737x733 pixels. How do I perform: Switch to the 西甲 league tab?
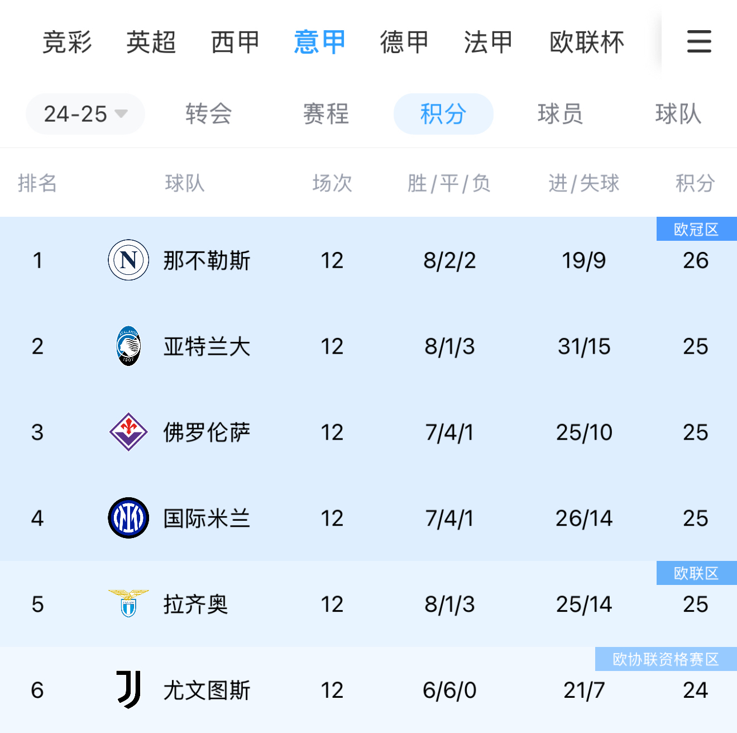234,42
